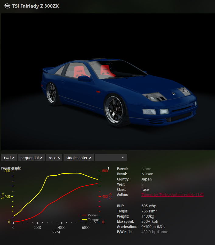Click the Year value question mark
This screenshot has width=215, height=245.
pyautogui.click(x=142, y=184)
